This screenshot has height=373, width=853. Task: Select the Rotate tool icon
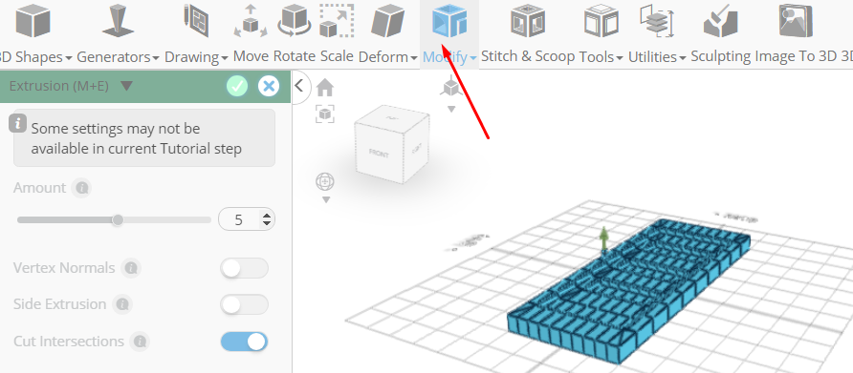pyautogui.click(x=295, y=21)
